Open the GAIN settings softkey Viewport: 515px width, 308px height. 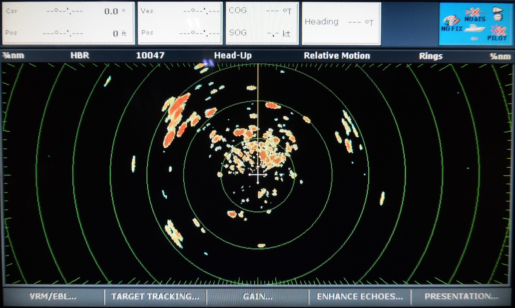(258, 296)
